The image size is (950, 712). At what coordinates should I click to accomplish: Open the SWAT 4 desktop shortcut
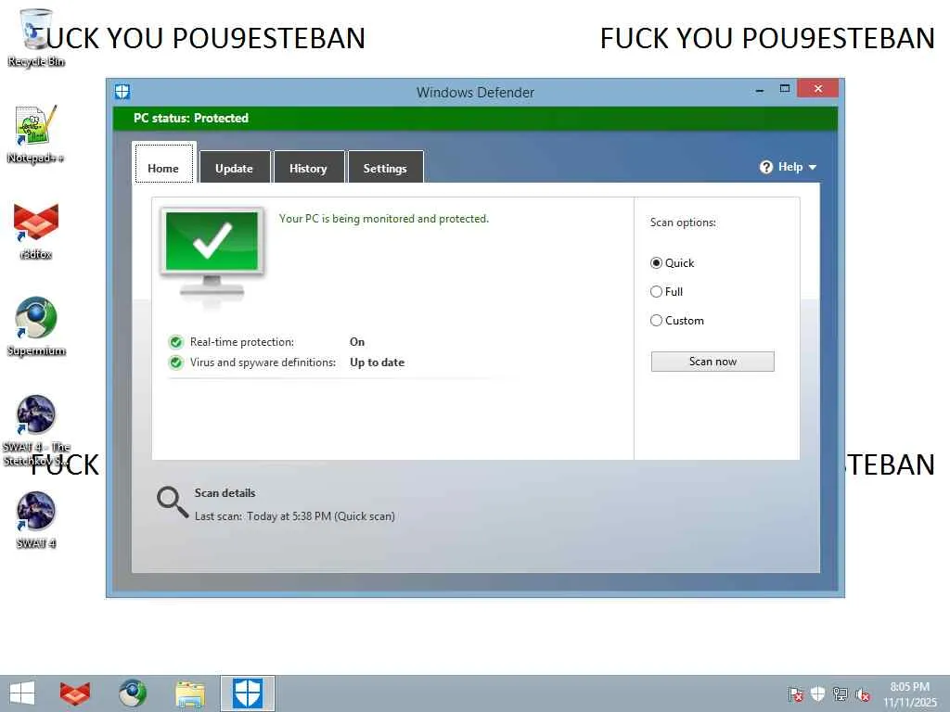(x=36, y=520)
